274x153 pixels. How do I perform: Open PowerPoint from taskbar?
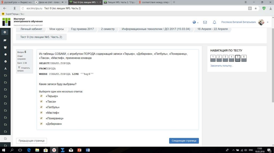[x=79, y=150]
